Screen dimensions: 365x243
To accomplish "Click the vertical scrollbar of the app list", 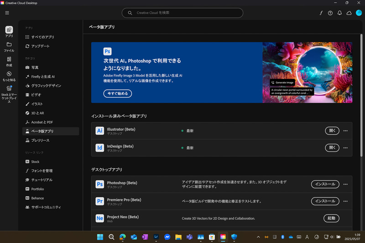I will coord(361,95).
